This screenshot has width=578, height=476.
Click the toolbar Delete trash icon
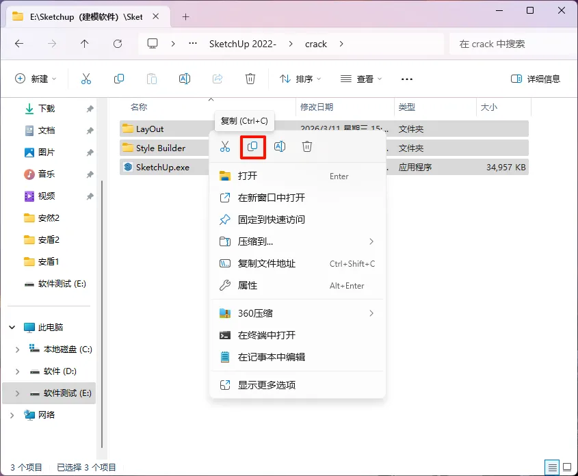(250, 79)
